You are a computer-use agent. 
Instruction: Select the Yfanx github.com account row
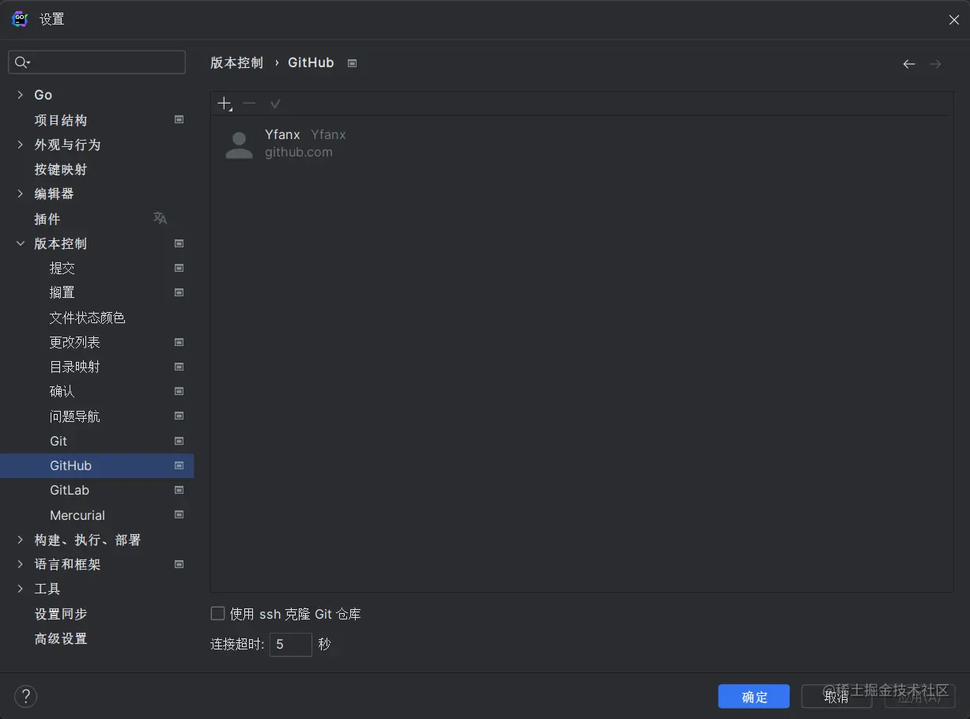(582, 144)
